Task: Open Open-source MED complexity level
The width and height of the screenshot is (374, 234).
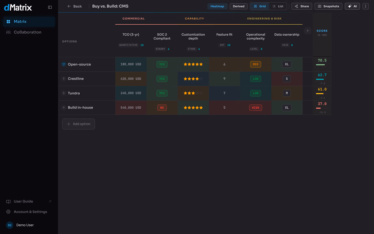Action: pos(256,64)
